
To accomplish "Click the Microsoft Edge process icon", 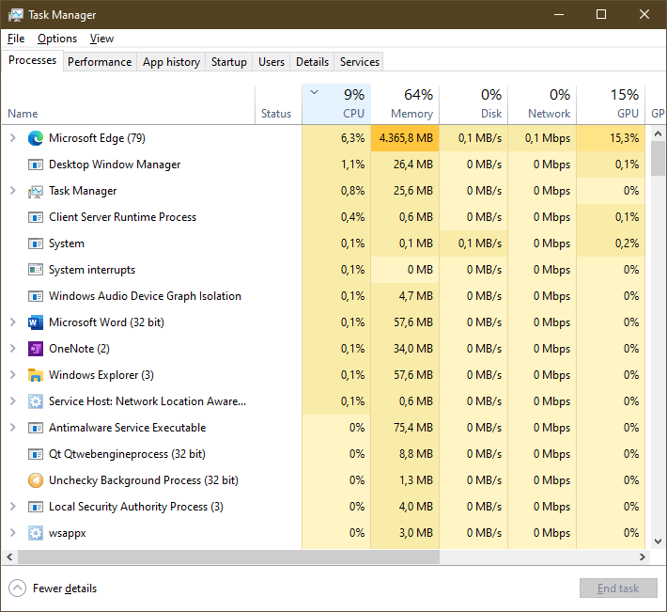I will pos(36,138).
